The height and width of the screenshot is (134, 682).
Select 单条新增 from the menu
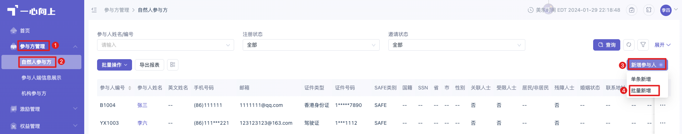coord(641,79)
